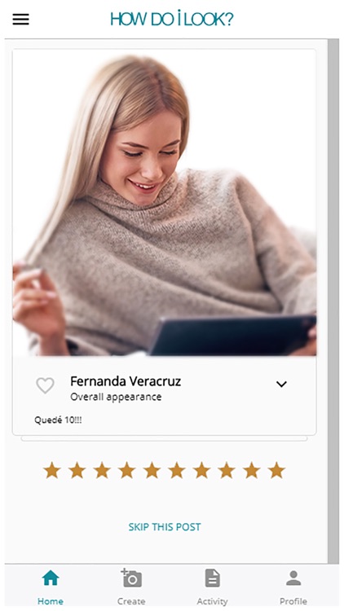Give a three-star rating
Viewport: 344px width, 611px height.
pos(102,470)
